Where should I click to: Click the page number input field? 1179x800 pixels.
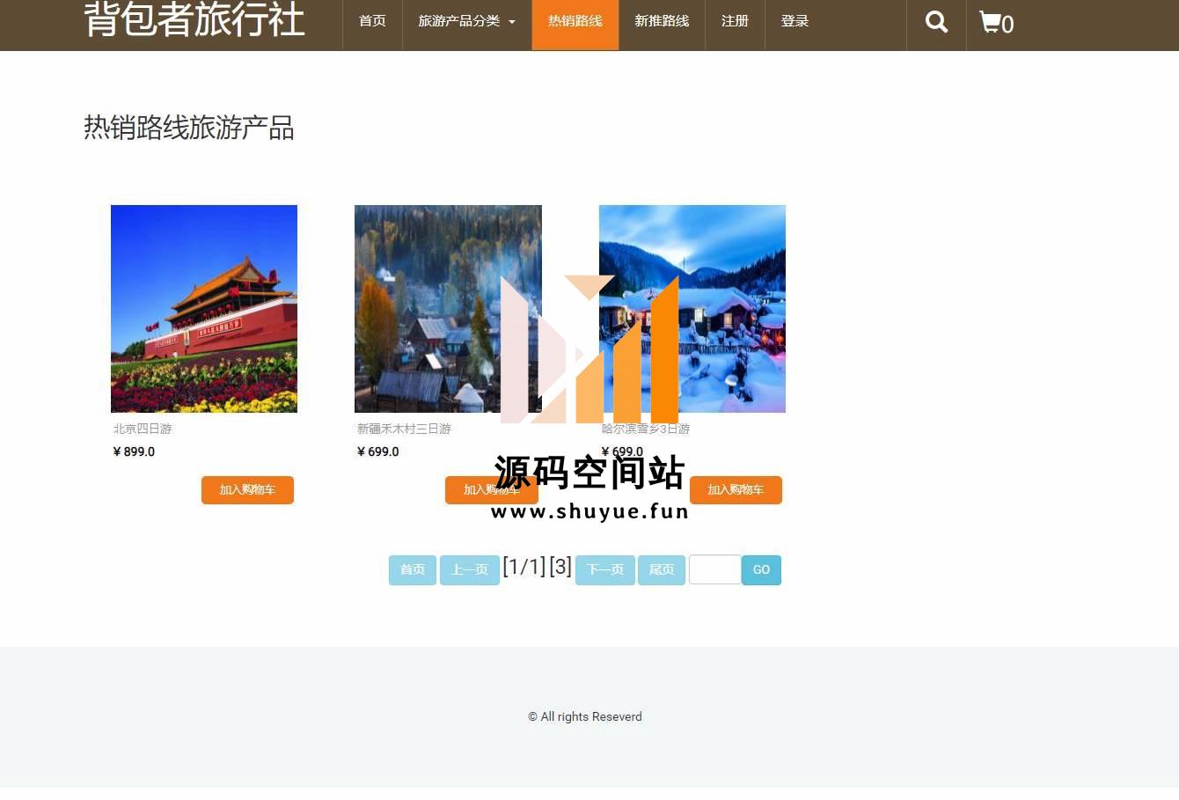pyautogui.click(x=714, y=569)
